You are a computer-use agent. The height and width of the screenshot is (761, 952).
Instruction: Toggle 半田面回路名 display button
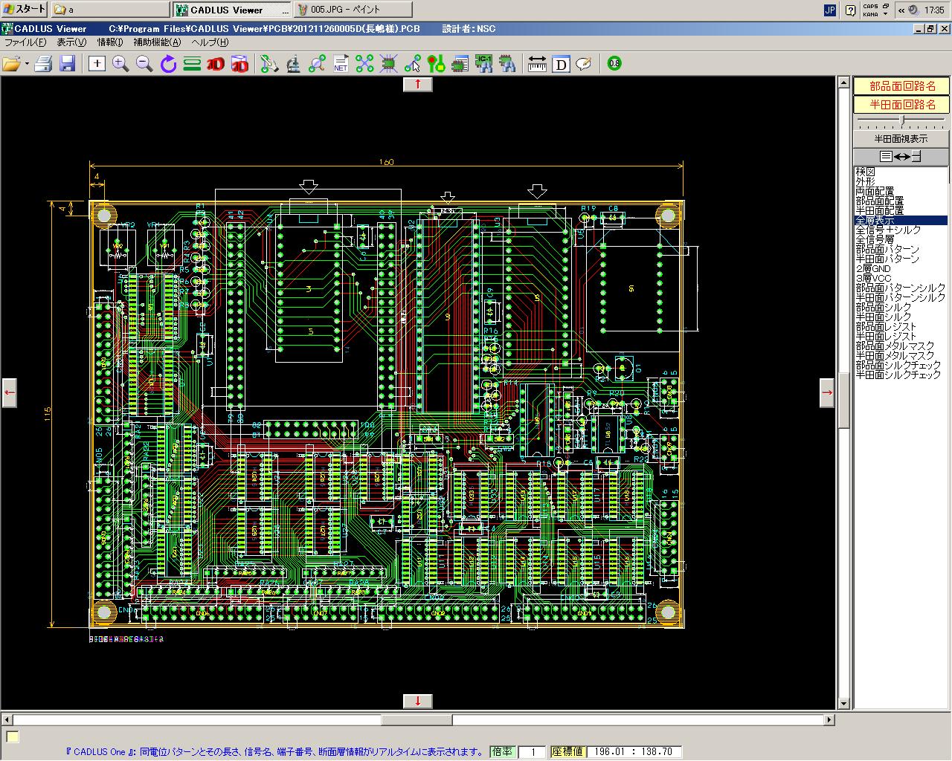(x=901, y=105)
